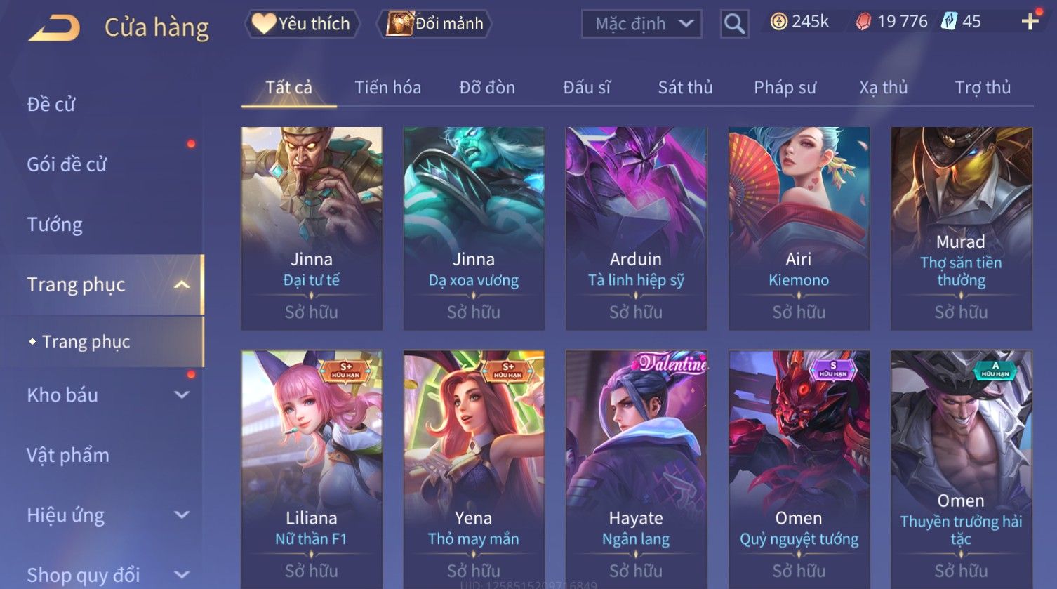The height and width of the screenshot is (589, 1057).
Task: Click the red ruby currency icon
Action: click(x=863, y=22)
